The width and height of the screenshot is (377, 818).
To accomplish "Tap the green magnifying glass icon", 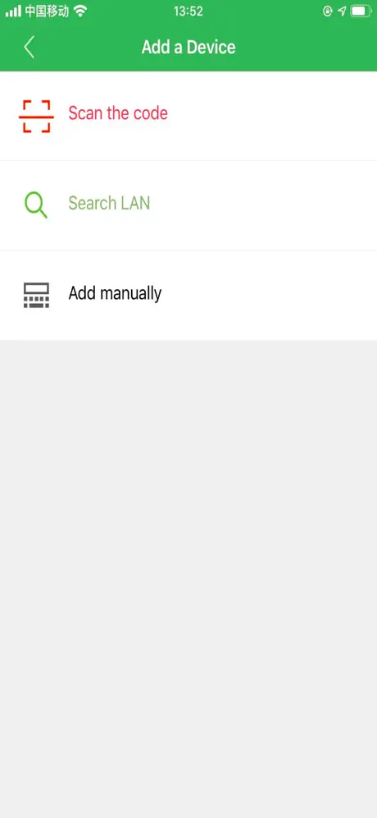I will click(36, 204).
